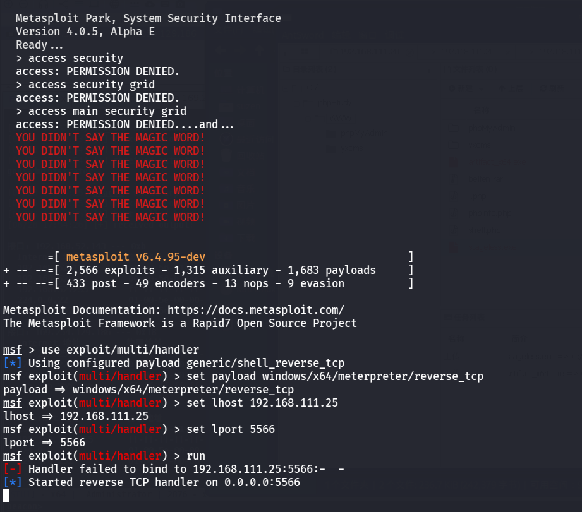Click "Started reverse TCP handler on 0.0.0.0:5566"
The height and width of the screenshot is (512, 582).
click(164, 482)
